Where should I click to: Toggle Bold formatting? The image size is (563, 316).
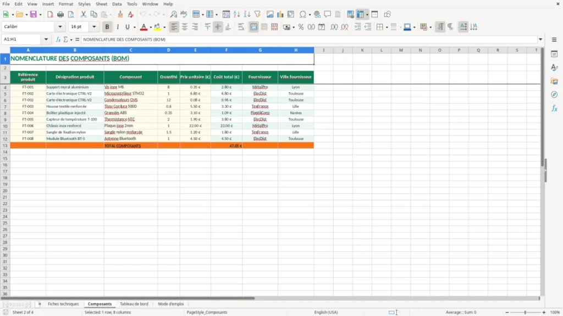point(107,27)
